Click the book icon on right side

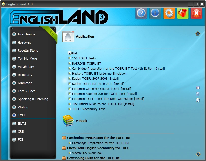coord(198,94)
